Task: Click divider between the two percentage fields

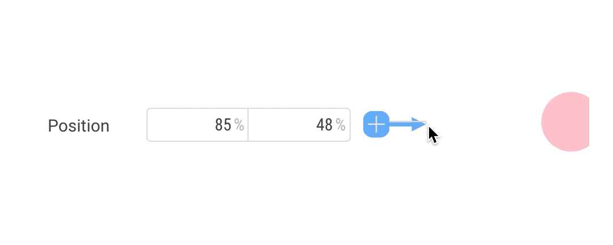Action: (x=248, y=125)
